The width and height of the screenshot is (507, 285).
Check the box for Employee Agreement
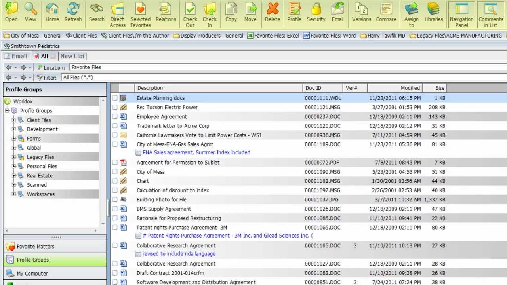pyautogui.click(x=114, y=117)
